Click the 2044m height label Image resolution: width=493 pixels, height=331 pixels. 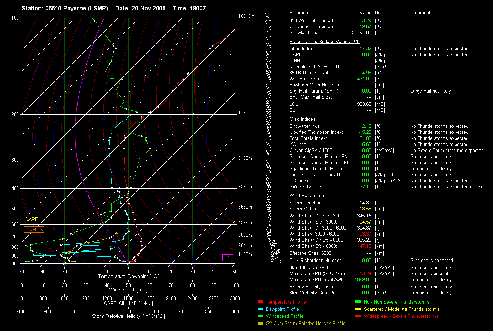[x=245, y=245]
